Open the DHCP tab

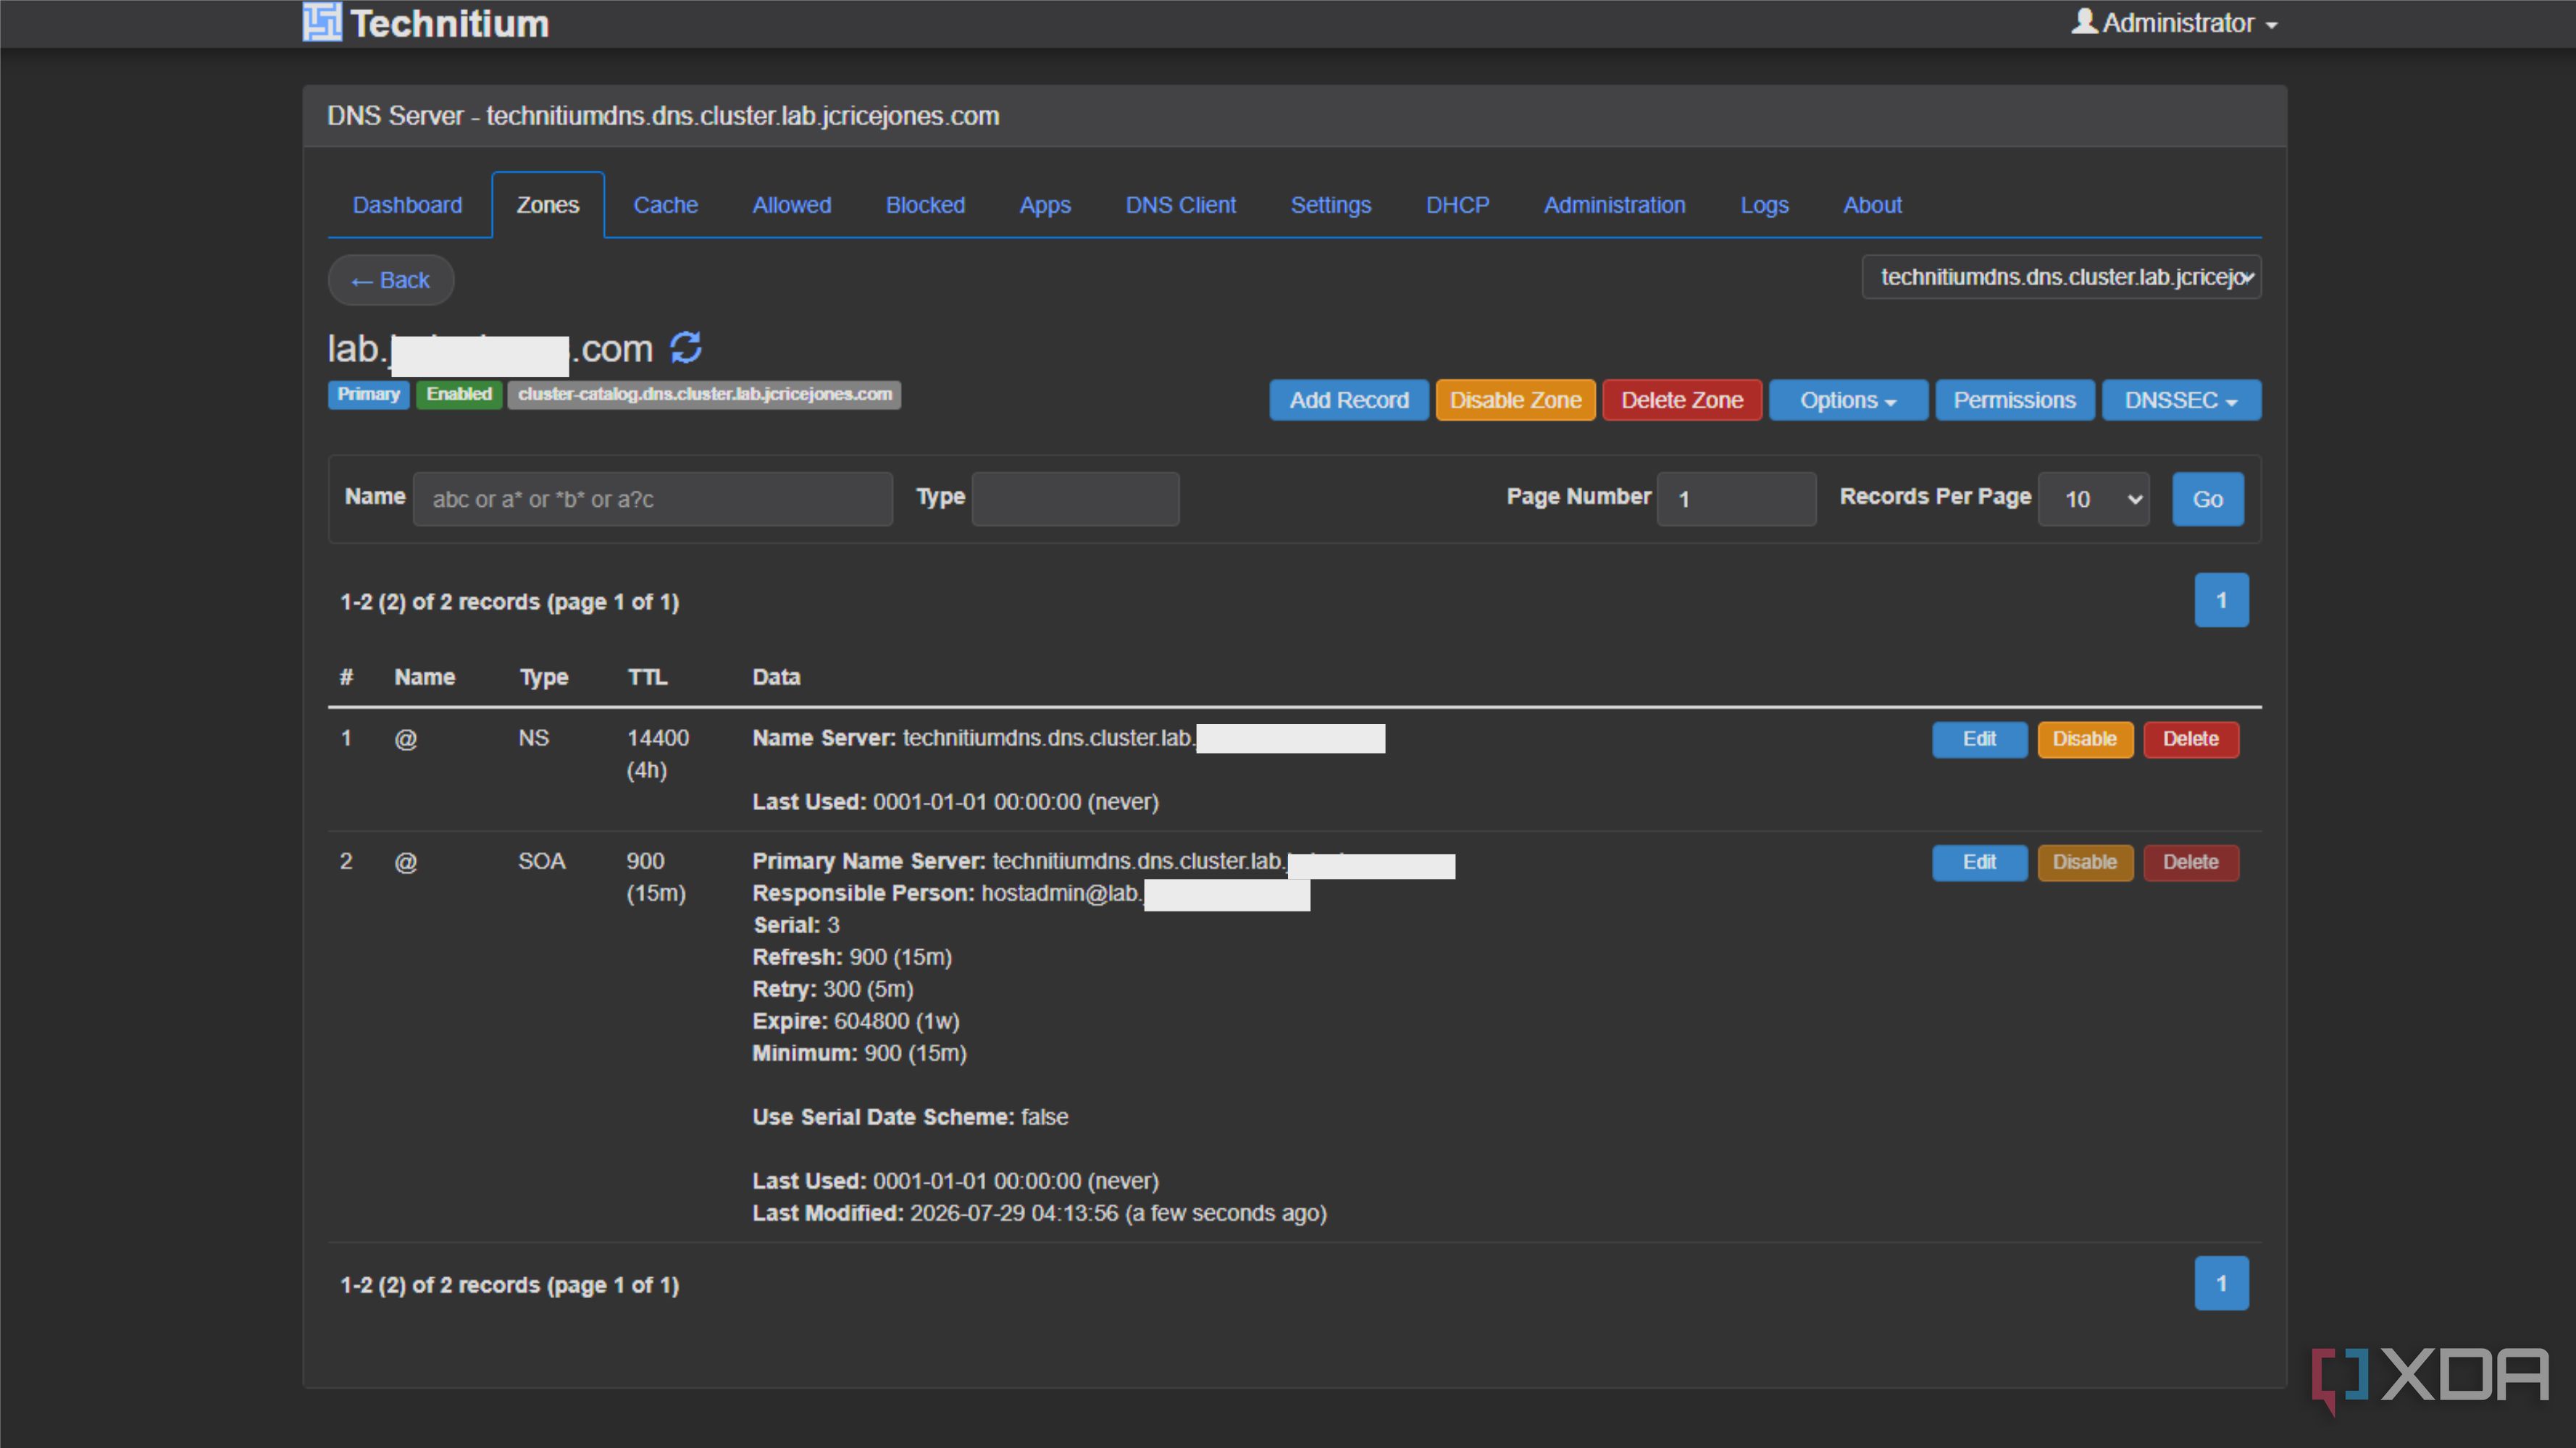(1457, 205)
